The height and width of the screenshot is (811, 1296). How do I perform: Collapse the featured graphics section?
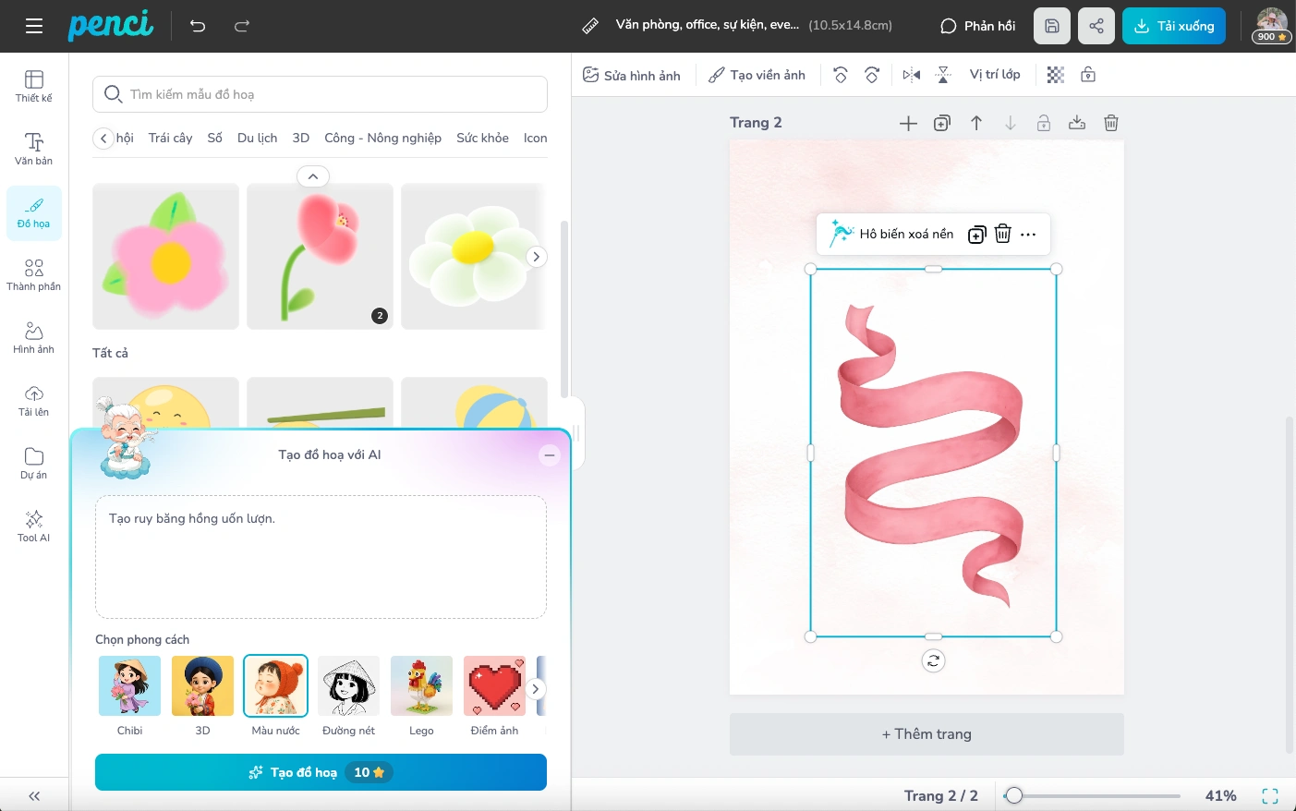[x=313, y=176]
